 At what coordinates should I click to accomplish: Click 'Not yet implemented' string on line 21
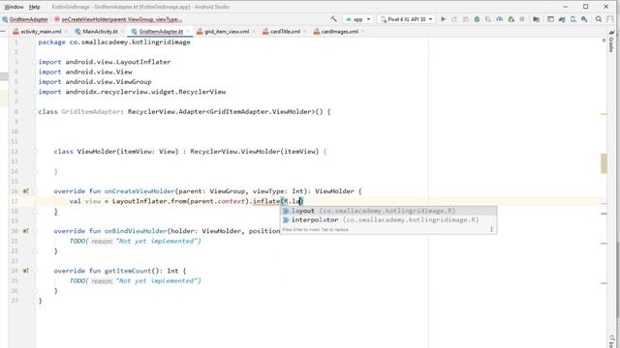pos(158,241)
